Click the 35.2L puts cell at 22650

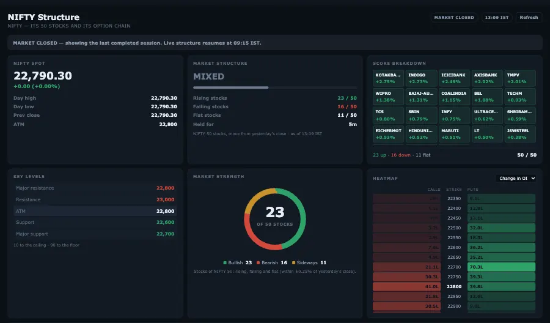[x=501, y=257]
